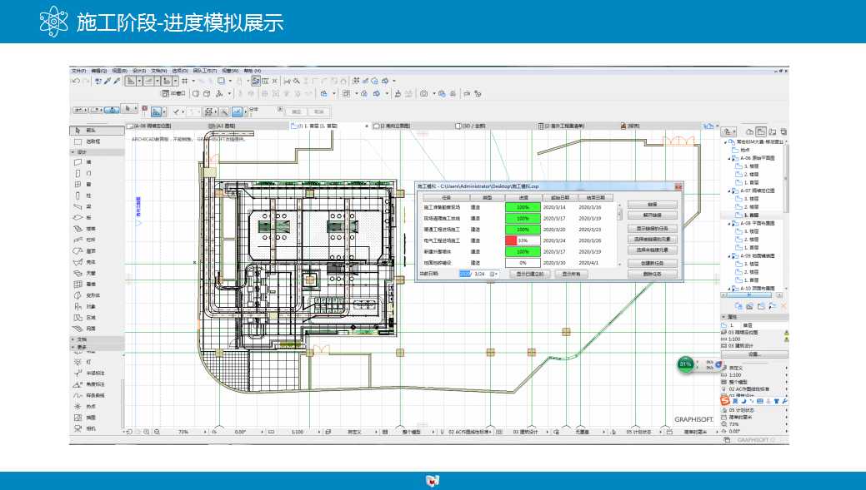866x490 pixels.
Task: Expand the 文档 section in toolbox
Action: pos(73,339)
